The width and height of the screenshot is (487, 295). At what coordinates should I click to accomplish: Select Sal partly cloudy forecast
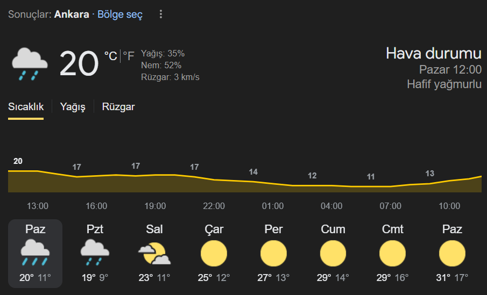[154, 254]
